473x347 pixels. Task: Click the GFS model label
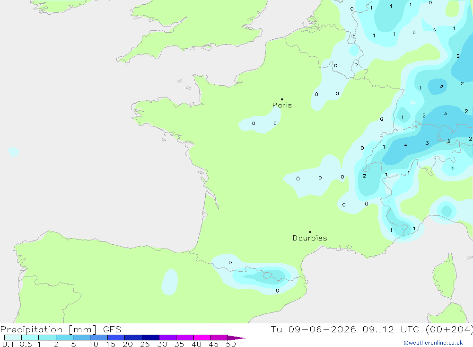point(112,329)
